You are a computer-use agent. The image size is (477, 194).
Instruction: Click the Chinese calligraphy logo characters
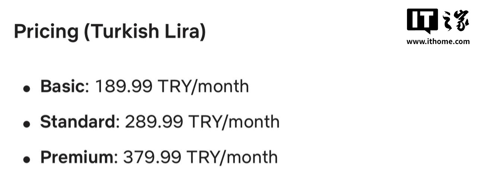[455, 21]
